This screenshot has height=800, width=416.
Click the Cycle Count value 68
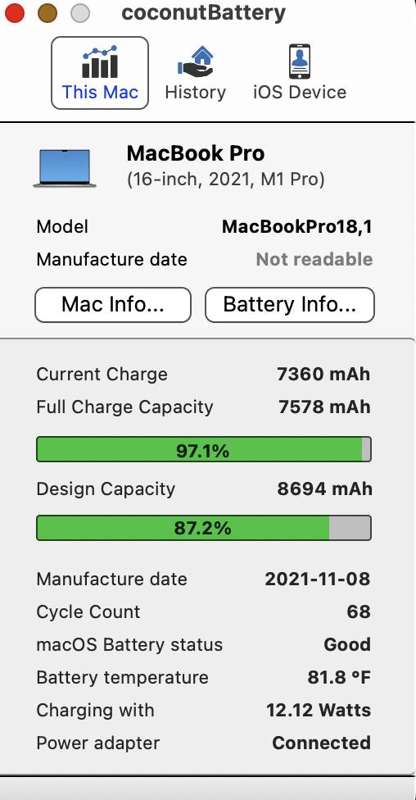pos(359,611)
